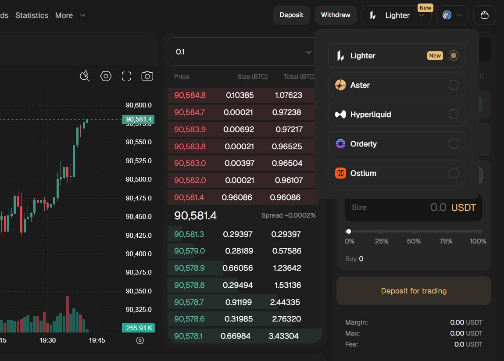Click the large mid price 90,581.4

(195, 215)
